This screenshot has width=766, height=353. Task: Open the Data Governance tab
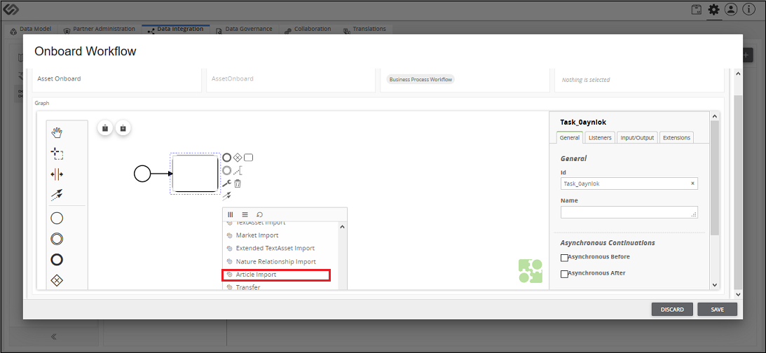(x=245, y=29)
